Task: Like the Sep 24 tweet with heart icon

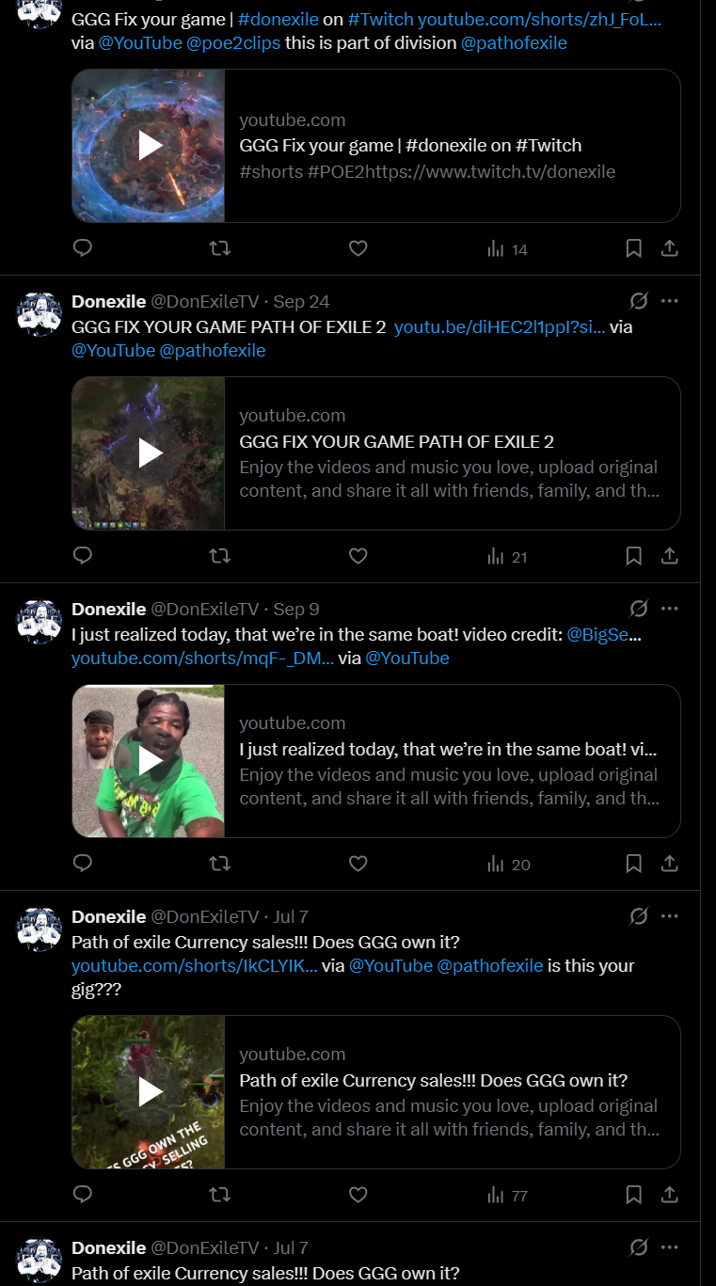Action: 358,556
